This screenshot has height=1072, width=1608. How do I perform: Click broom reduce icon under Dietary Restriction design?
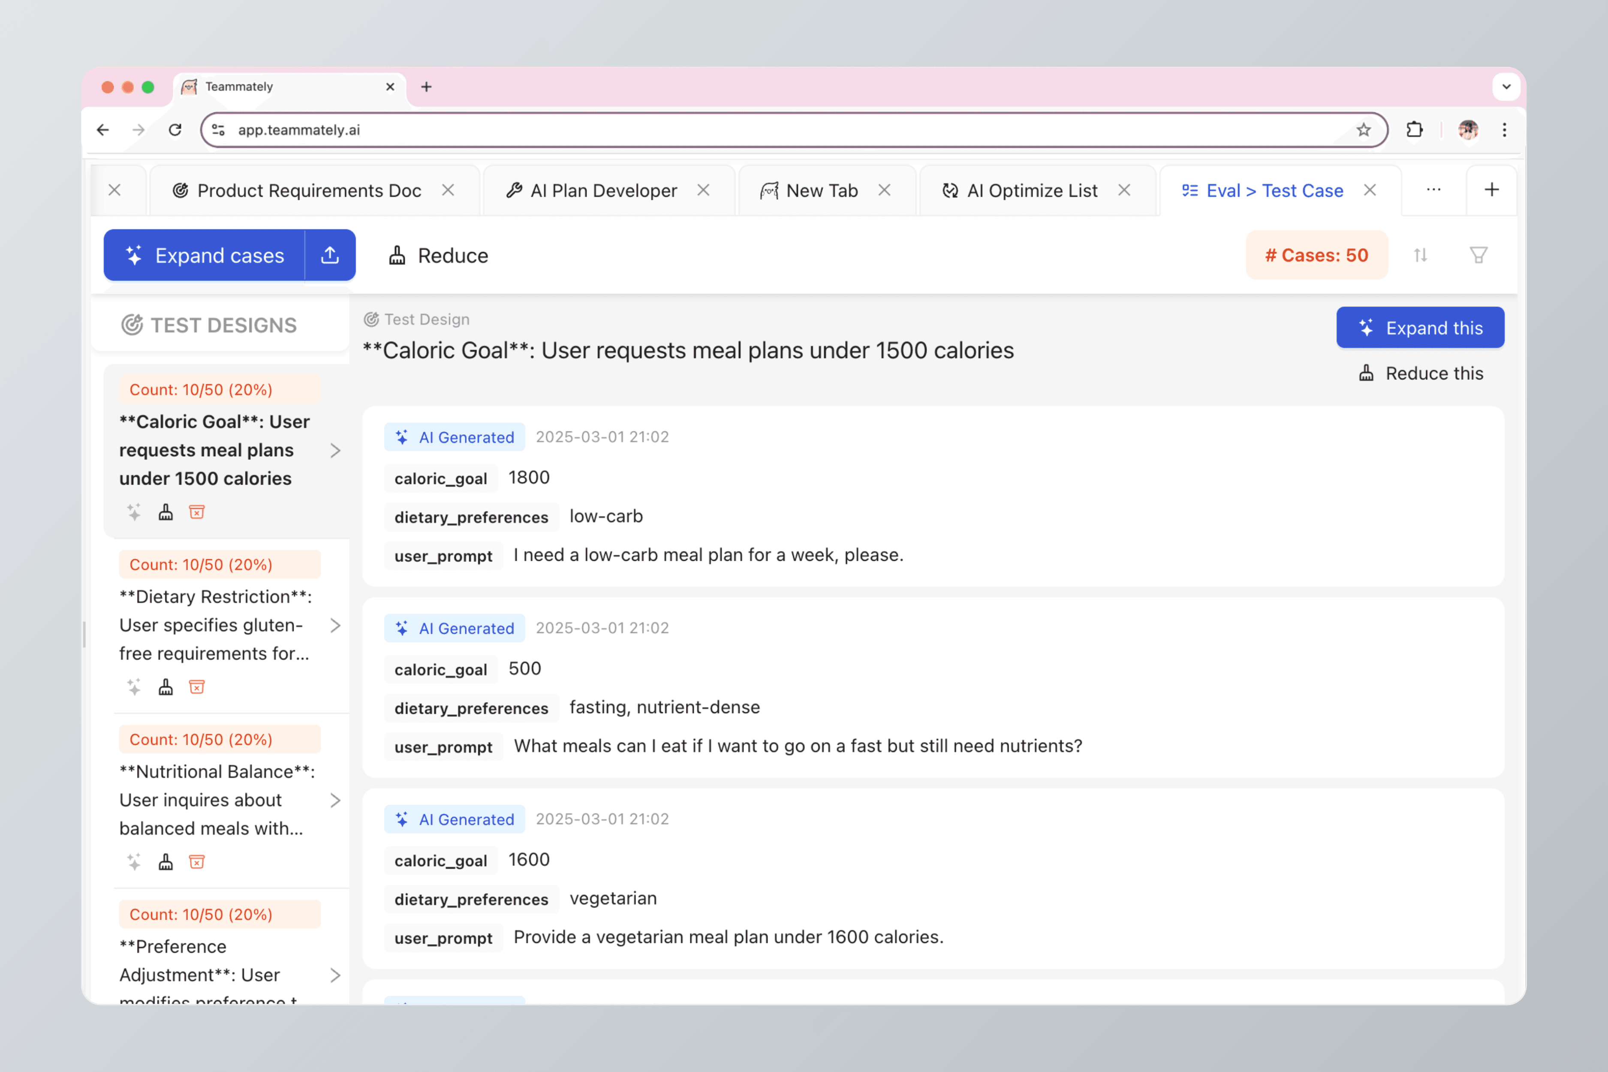(166, 687)
